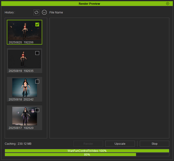
Task: Click the empty render preview viewport
Action: [x=110, y=78]
